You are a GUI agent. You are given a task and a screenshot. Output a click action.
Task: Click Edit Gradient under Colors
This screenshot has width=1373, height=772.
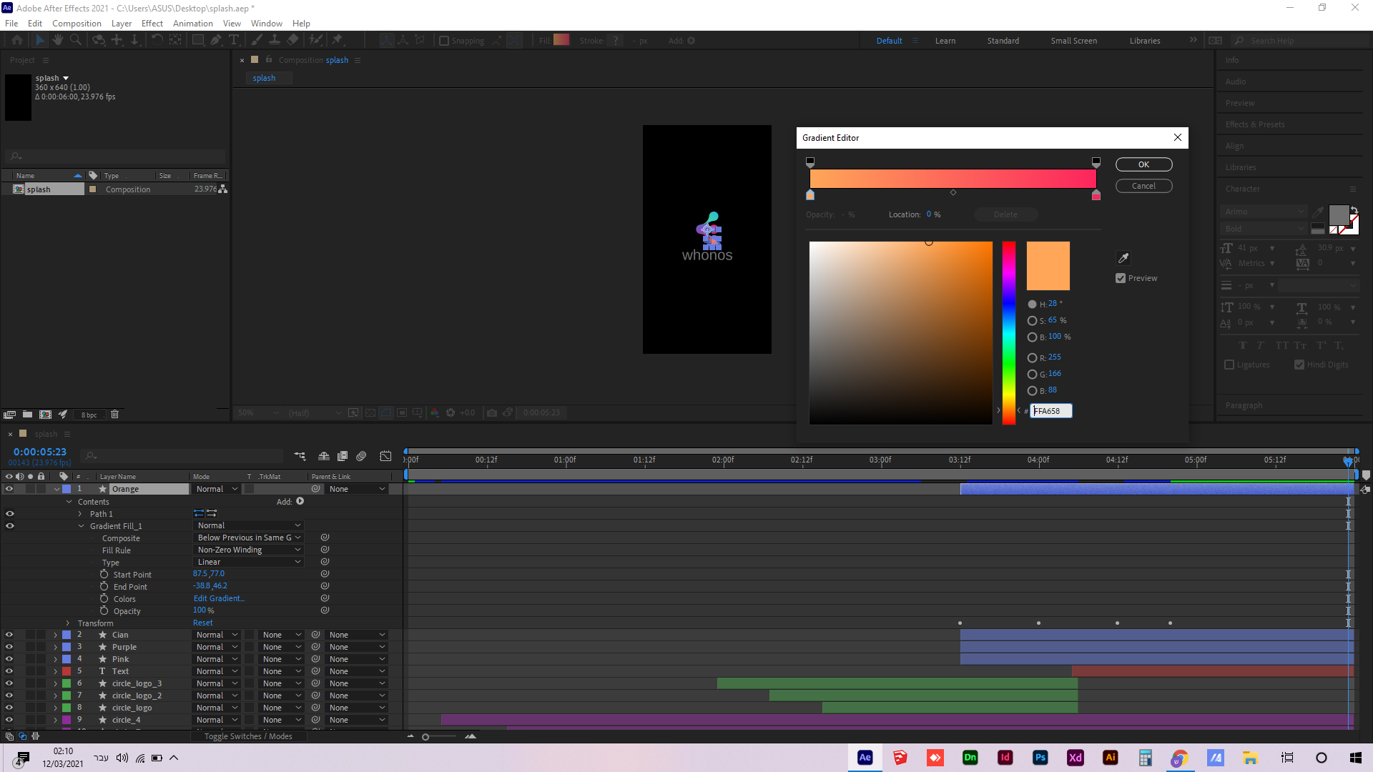219,598
